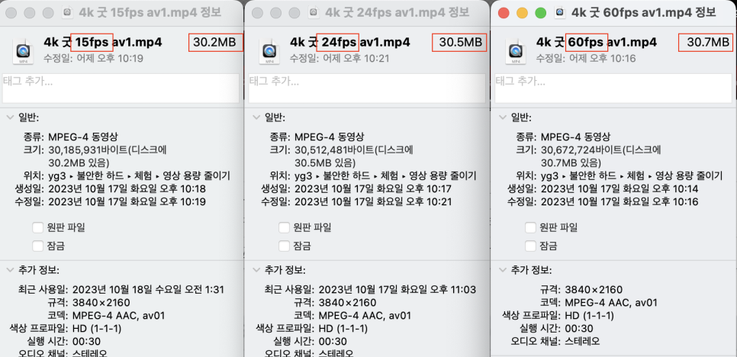Click 최근 사용일 오후 11:03 value
The image size is (737, 357).
397,289
